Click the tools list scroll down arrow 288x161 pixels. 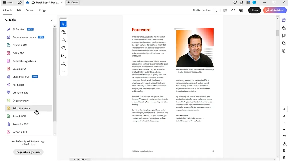tap(55, 134)
